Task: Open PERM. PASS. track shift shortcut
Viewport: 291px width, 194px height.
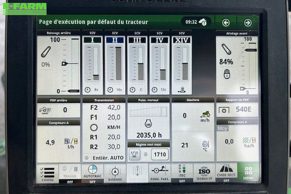Action: (x=160, y=174)
